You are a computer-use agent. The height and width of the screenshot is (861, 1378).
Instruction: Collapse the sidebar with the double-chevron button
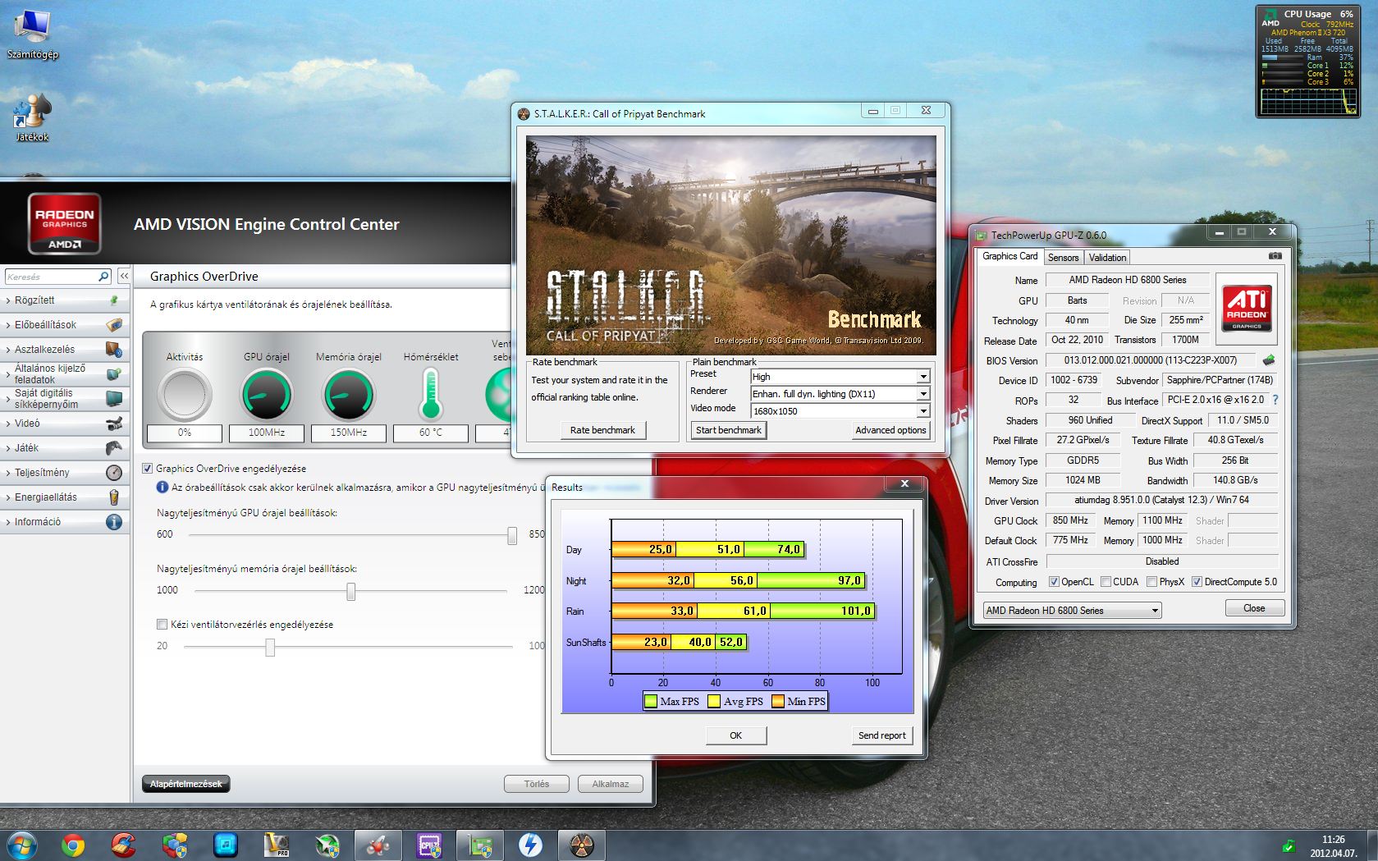tap(124, 277)
